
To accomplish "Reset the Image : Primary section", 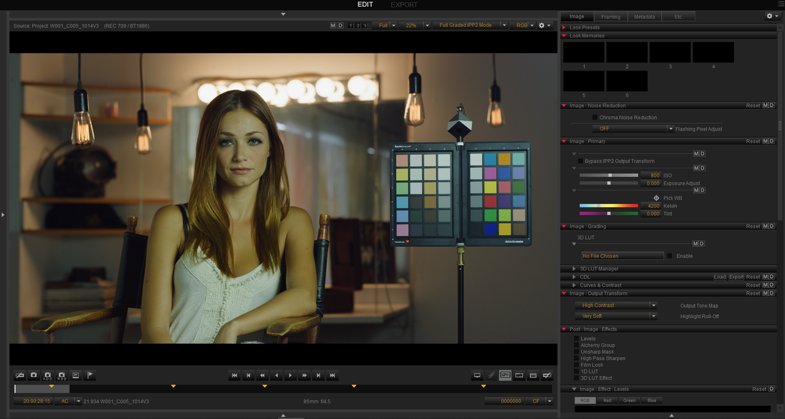I will tap(753, 142).
